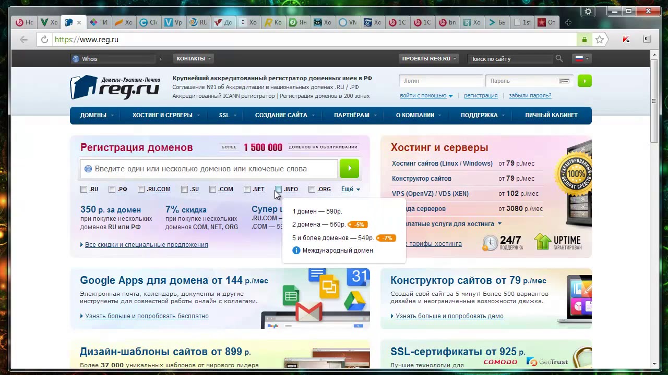Open the ХОСТИНГ И СЕРВЕРЫ menu
Image resolution: width=668 pixels, height=375 pixels.
[166, 115]
